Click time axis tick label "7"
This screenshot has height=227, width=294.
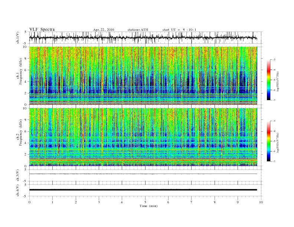(192, 202)
